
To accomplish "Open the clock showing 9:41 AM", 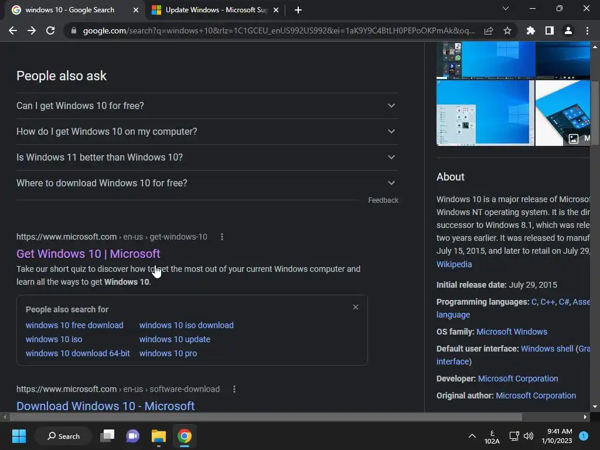I will [x=557, y=436].
